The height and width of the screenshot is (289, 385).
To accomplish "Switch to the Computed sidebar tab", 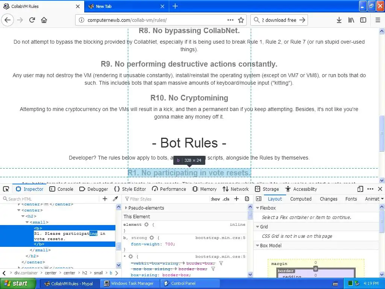I will (x=301, y=199).
